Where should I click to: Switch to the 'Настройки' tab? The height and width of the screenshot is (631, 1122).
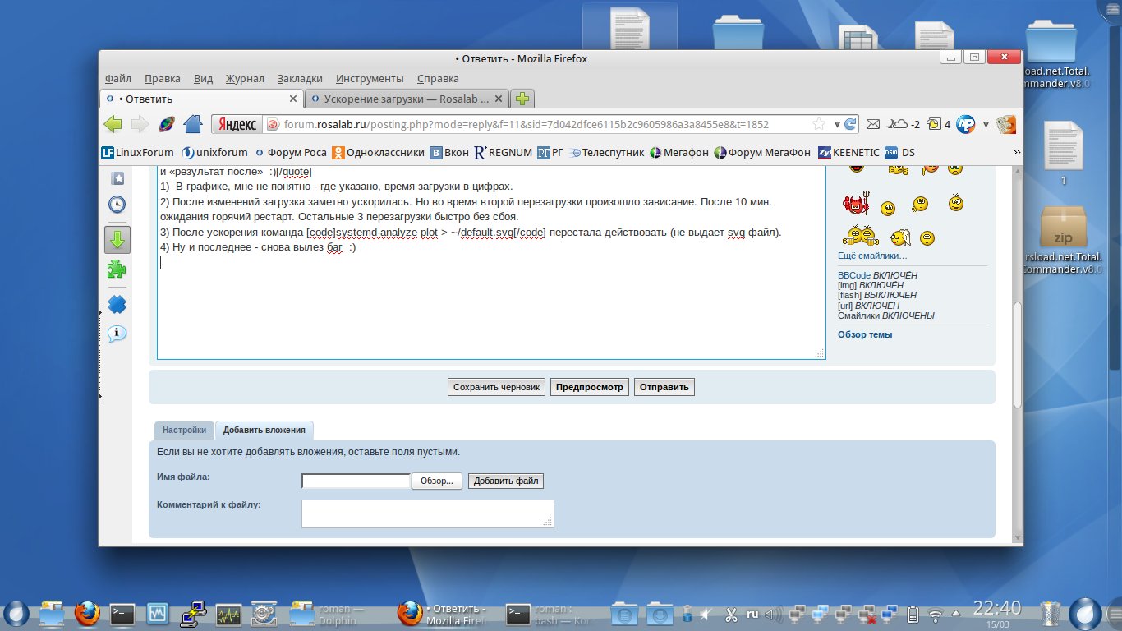pyautogui.click(x=184, y=430)
